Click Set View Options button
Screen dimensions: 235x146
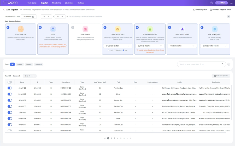click(221, 76)
